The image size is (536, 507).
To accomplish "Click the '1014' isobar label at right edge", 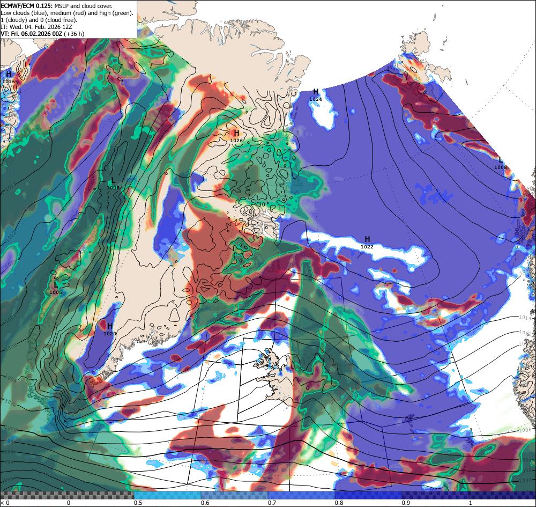I will click(x=525, y=318).
